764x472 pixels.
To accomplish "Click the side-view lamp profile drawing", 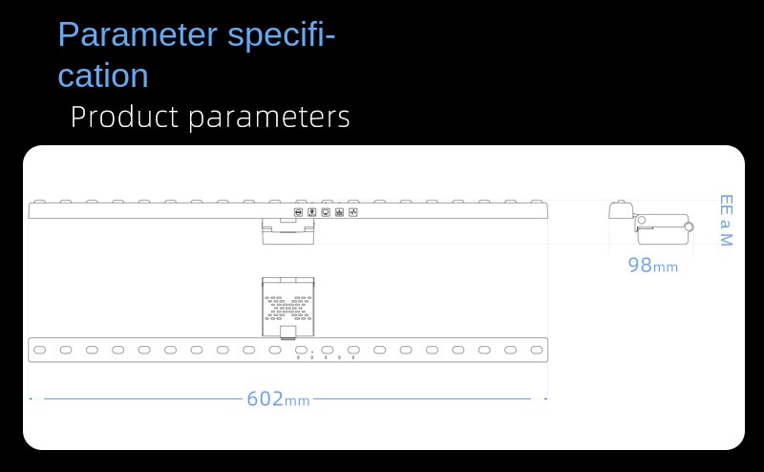I will 659,224.
